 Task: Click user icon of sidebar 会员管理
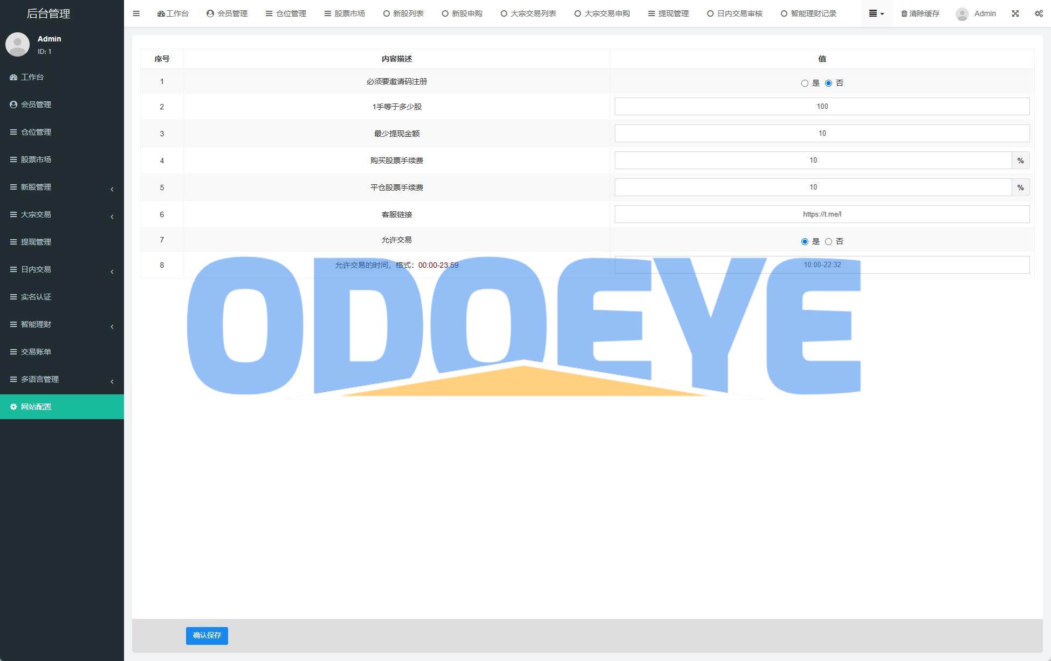tap(13, 105)
